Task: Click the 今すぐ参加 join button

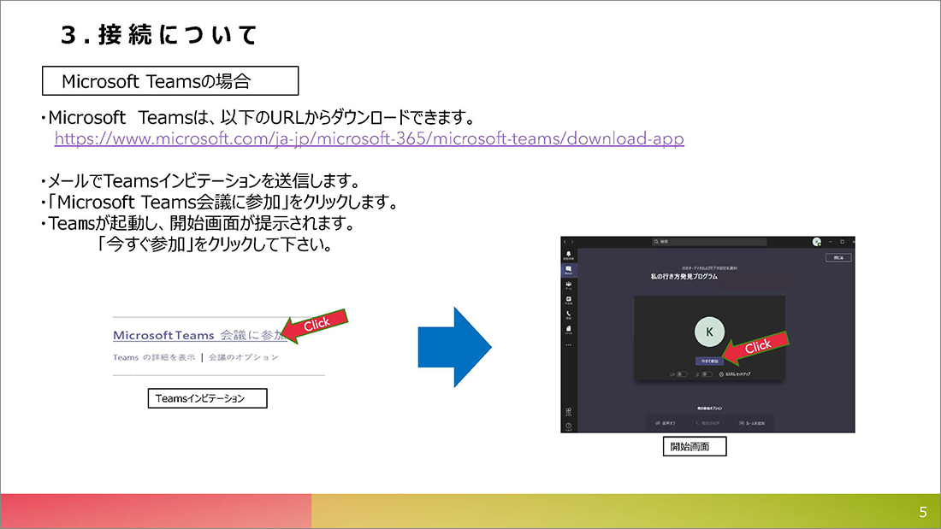Action: 709,361
